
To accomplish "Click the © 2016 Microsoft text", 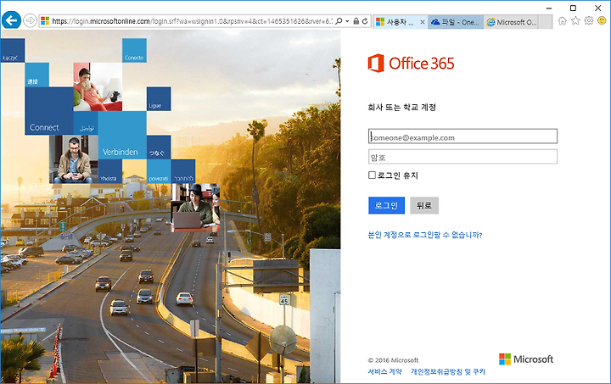I will tap(393, 360).
